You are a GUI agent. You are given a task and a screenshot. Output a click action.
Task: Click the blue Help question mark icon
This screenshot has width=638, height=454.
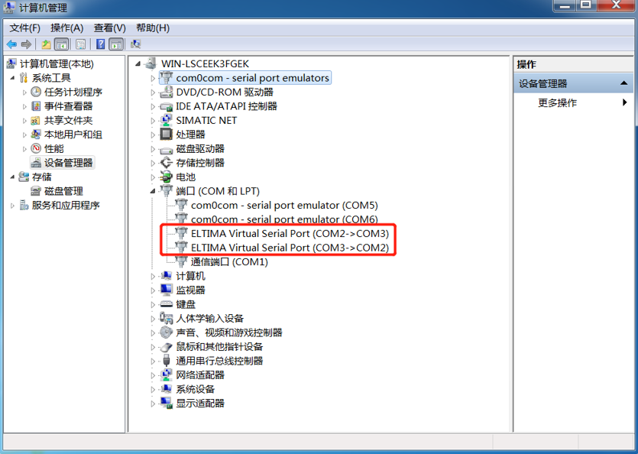tap(101, 44)
